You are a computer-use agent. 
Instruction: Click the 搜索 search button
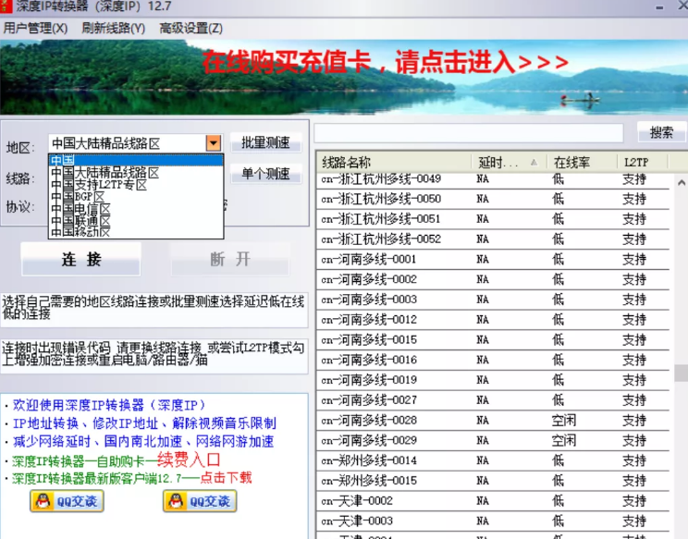click(661, 132)
